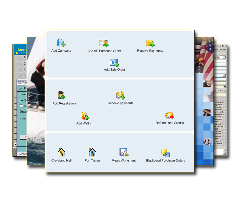Expand the Gender dropdown in the right window
Screen dimensions: 250x200
click(x=224, y=57)
